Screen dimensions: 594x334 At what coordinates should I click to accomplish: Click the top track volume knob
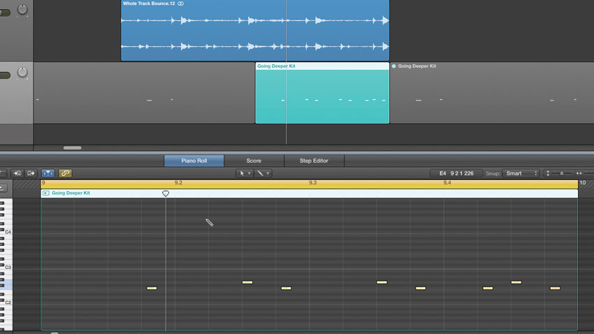[x=22, y=9]
